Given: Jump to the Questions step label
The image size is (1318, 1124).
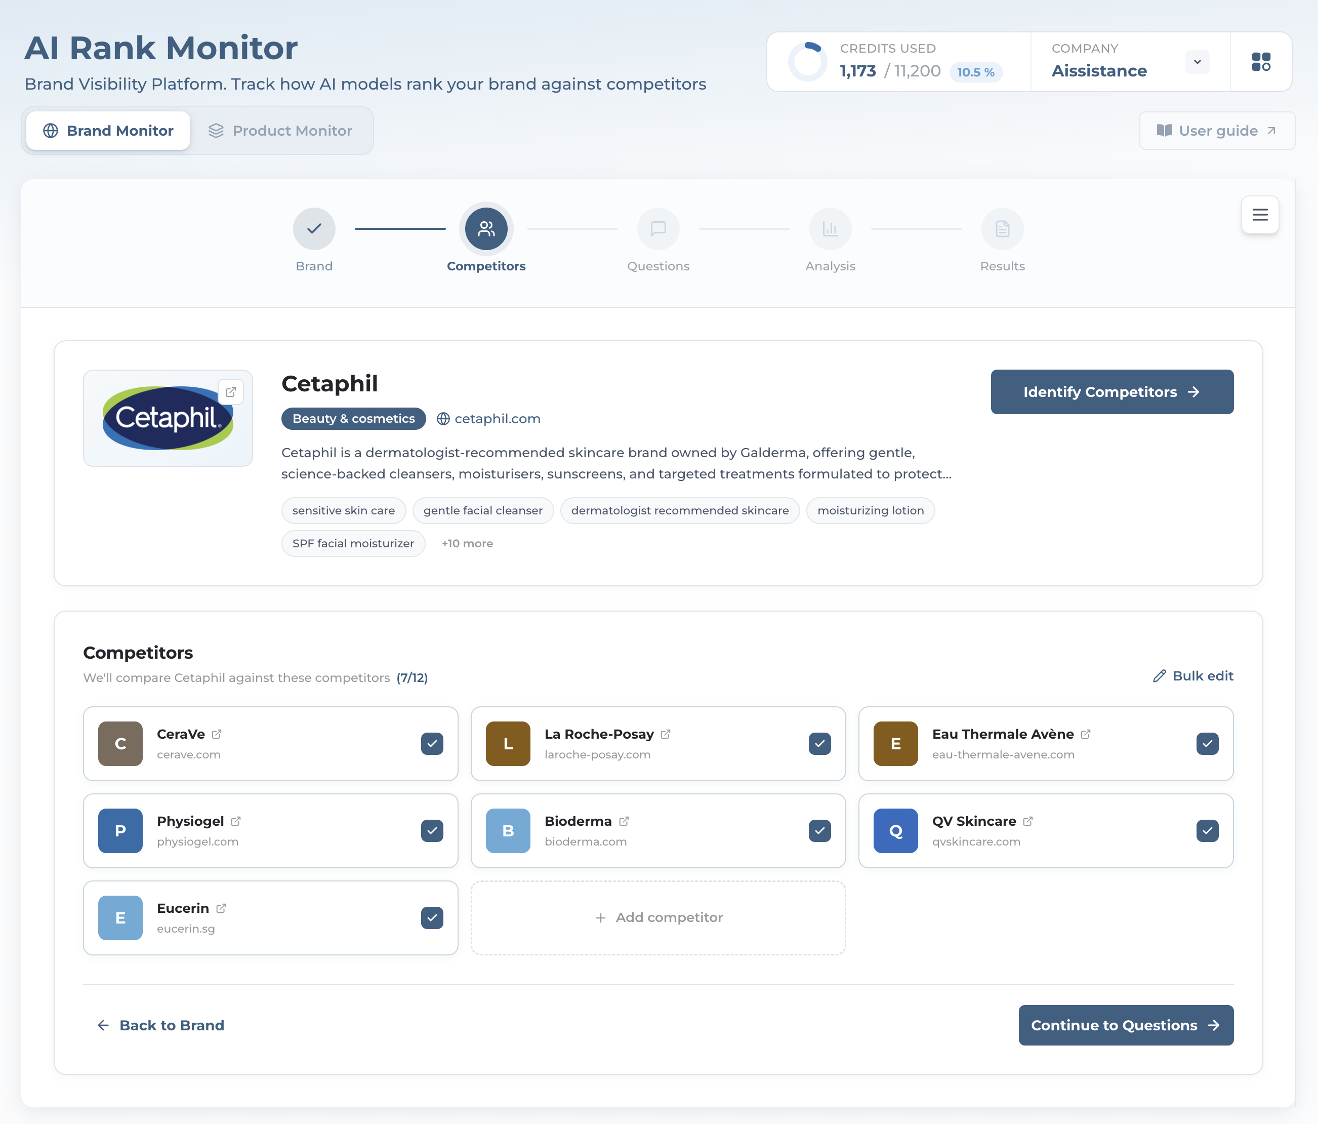Looking at the screenshot, I should [658, 266].
